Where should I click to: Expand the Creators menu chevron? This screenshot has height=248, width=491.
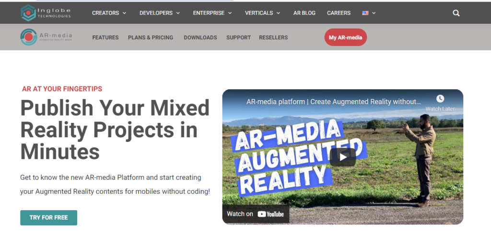point(124,13)
